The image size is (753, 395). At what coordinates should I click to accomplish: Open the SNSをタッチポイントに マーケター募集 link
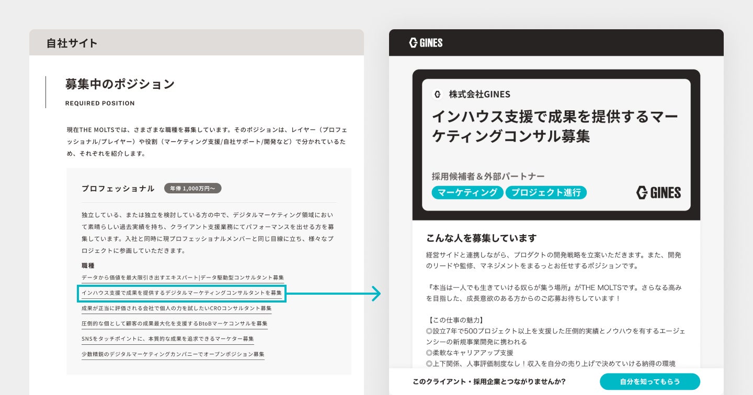point(168,339)
